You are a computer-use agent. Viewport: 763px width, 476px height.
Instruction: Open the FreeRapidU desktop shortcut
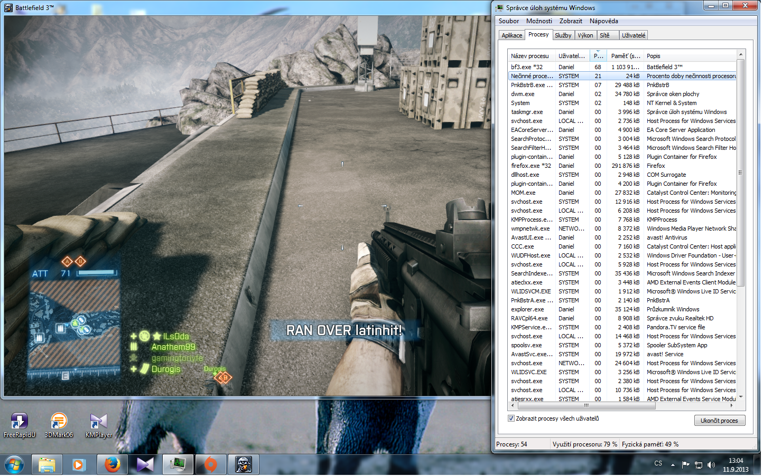(x=20, y=425)
